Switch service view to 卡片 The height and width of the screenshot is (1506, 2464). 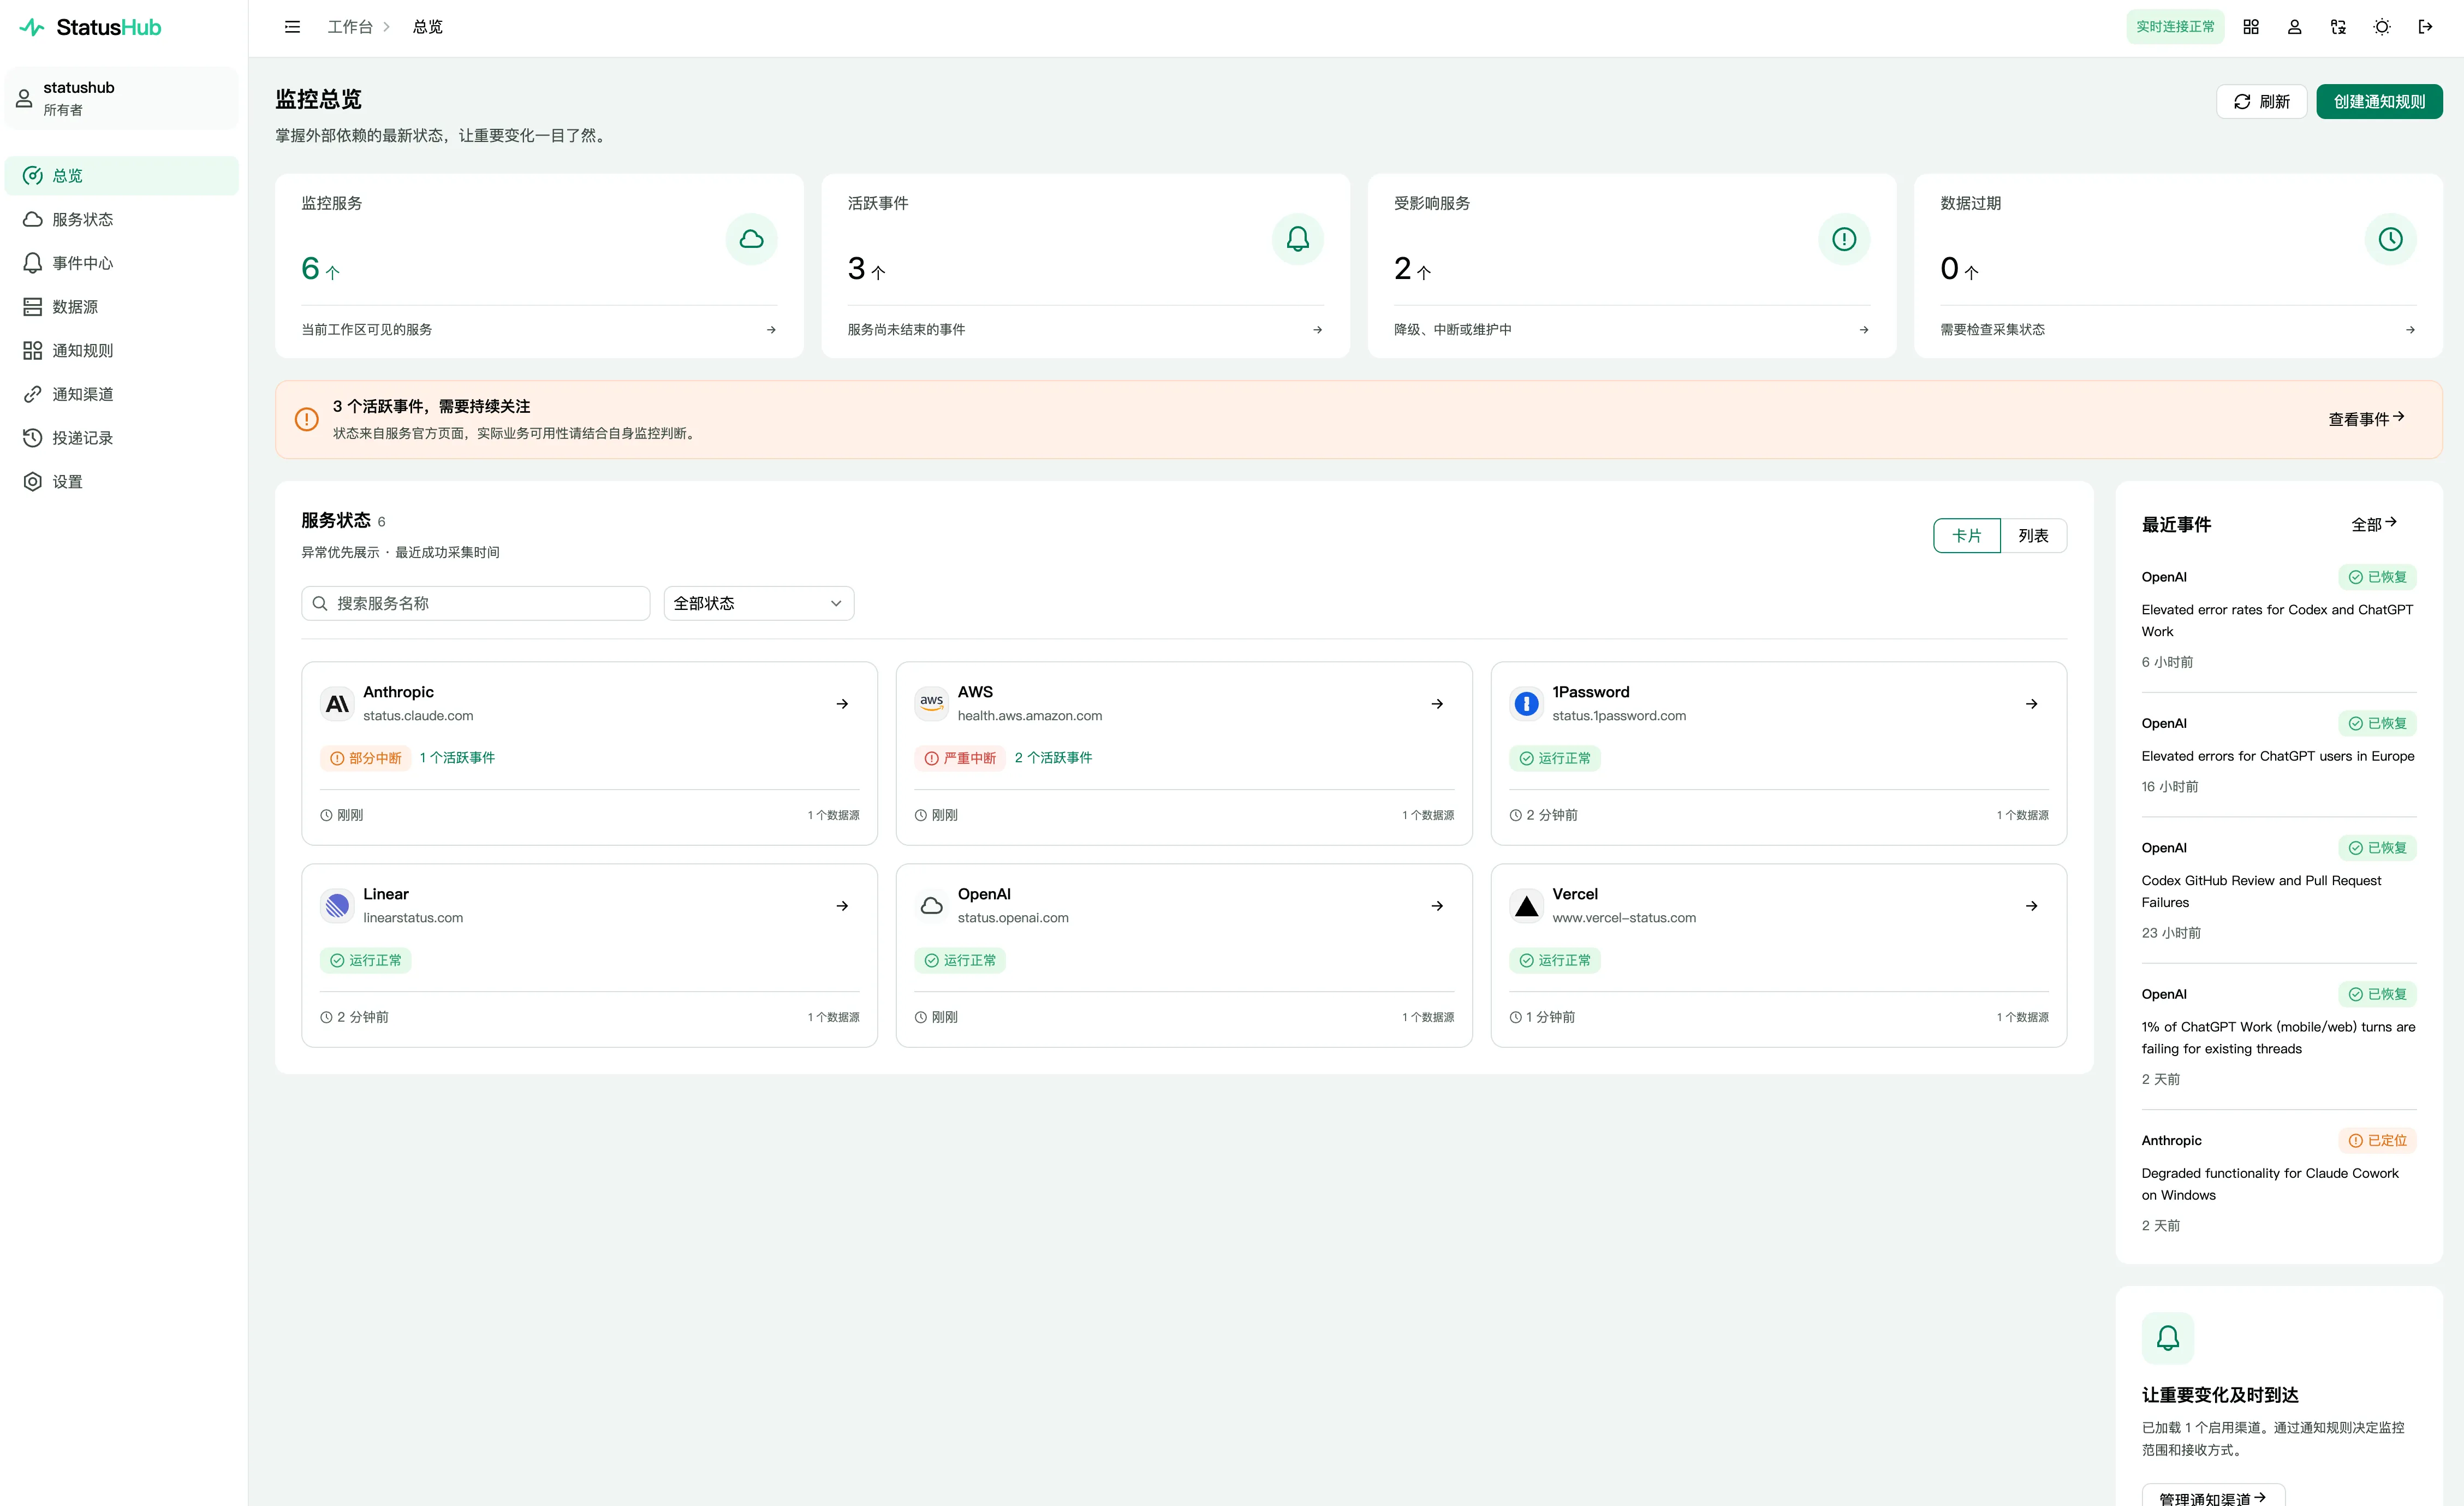(1967, 535)
